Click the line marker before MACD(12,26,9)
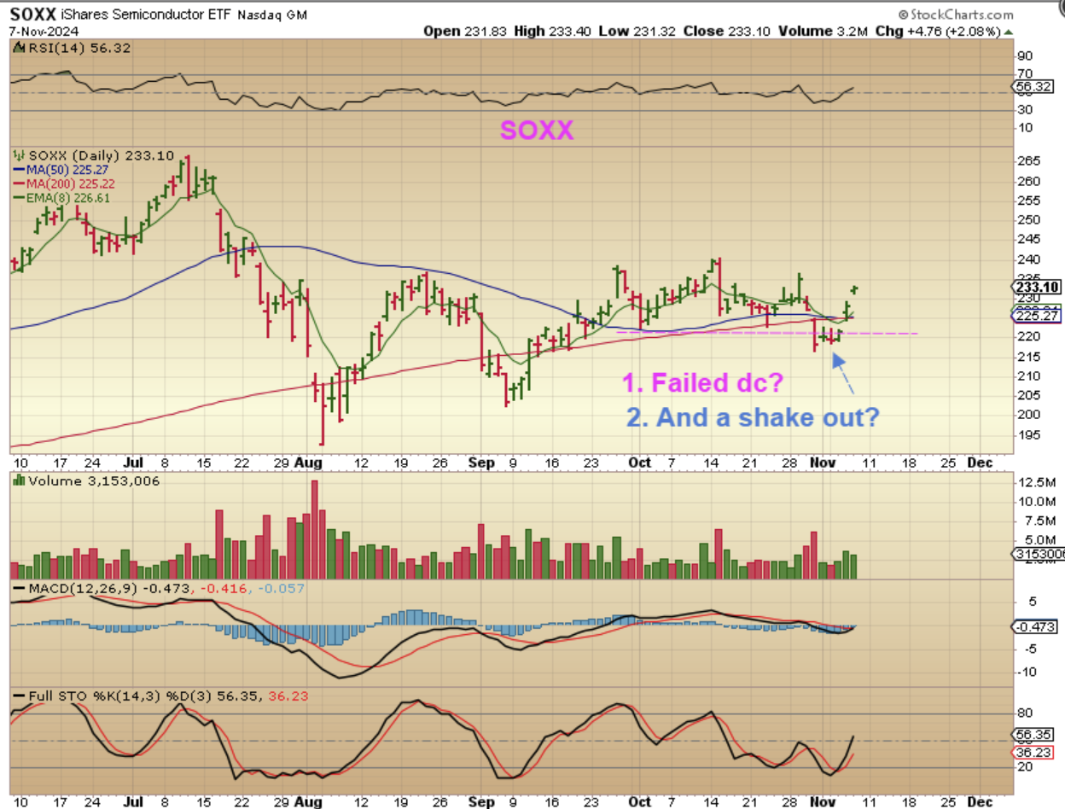1065x809 pixels. point(19,588)
